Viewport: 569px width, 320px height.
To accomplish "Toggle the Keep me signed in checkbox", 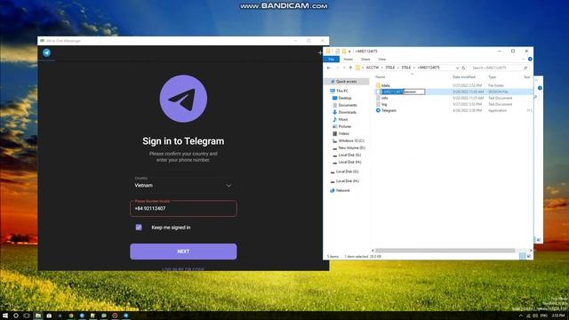I will 139,228.
